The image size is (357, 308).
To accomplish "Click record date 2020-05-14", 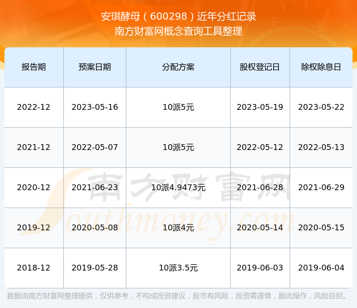I will [x=260, y=227].
